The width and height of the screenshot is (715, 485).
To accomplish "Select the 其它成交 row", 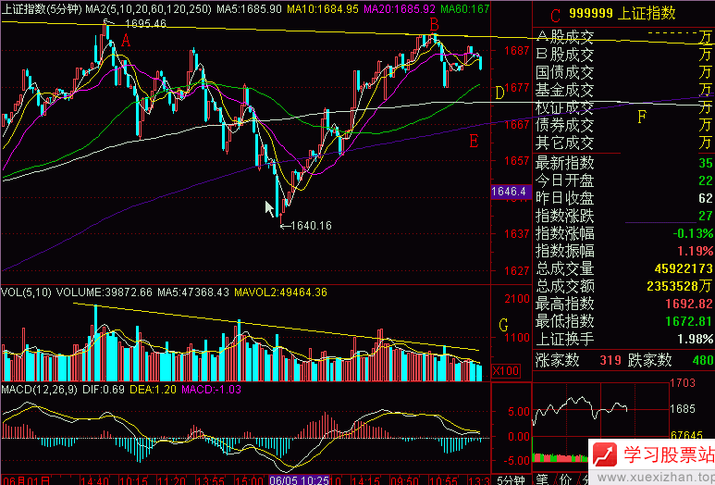I will click(623, 143).
